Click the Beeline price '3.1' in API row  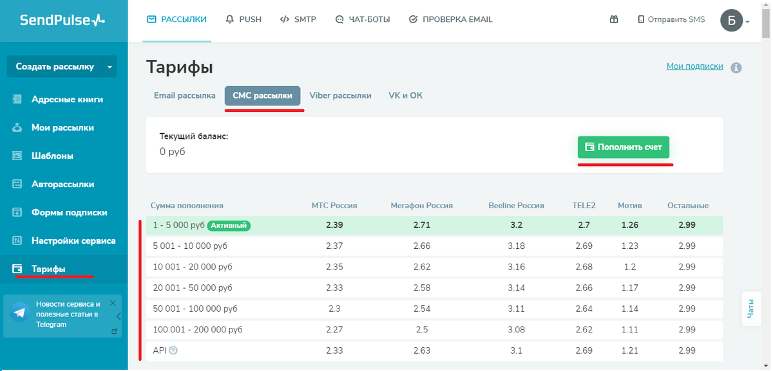click(517, 350)
